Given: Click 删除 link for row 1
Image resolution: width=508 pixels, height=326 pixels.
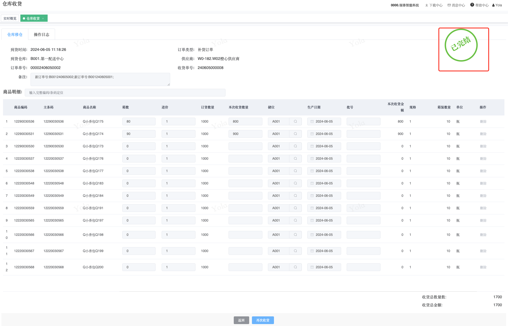Looking at the screenshot, I should (x=483, y=121).
